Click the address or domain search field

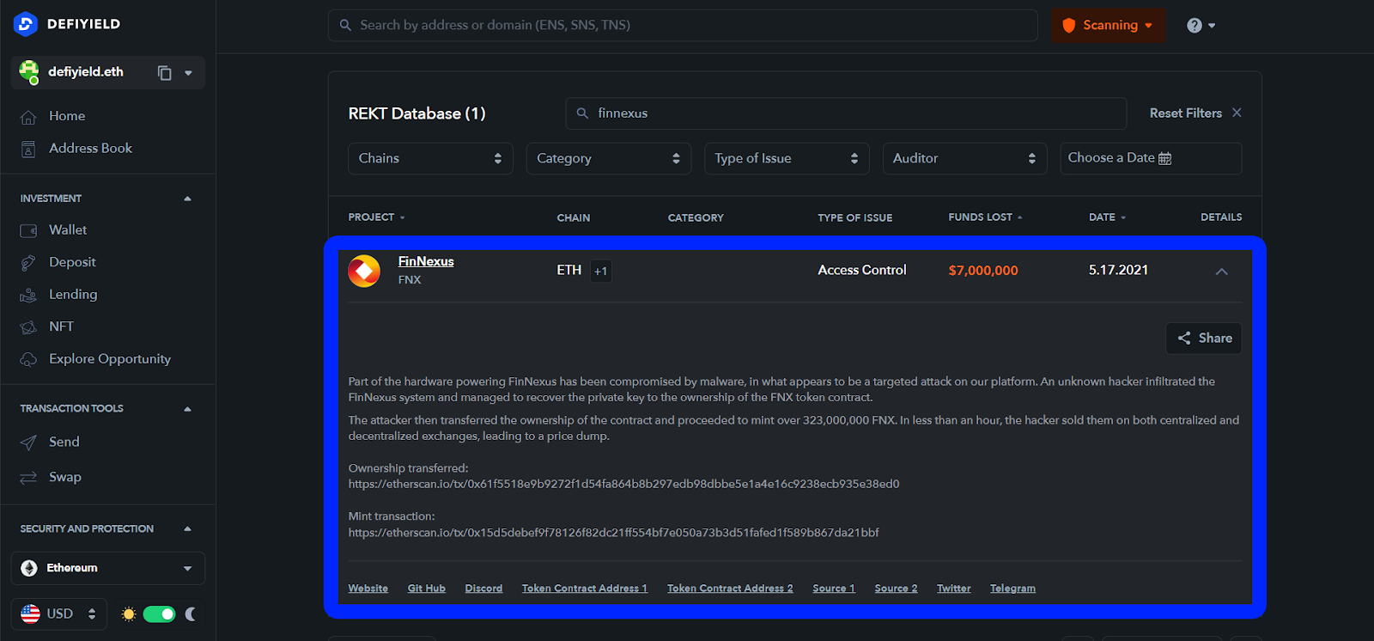pos(683,25)
